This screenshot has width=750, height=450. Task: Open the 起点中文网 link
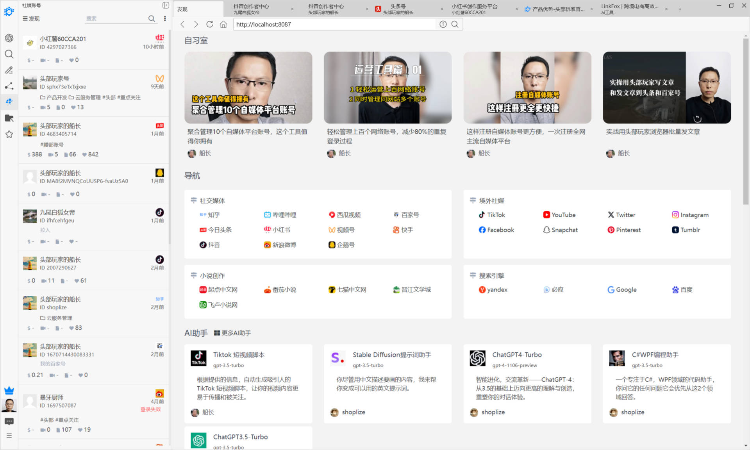coord(218,289)
